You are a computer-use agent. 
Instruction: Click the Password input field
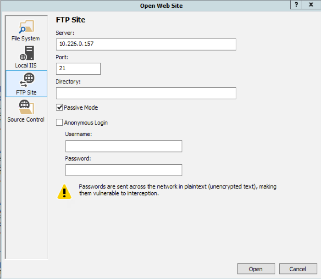coord(123,170)
